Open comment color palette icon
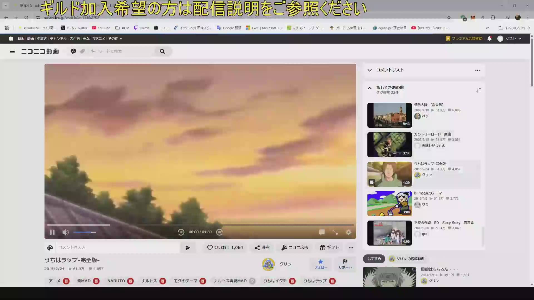The width and height of the screenshot is (534, 300). point(50,248)
